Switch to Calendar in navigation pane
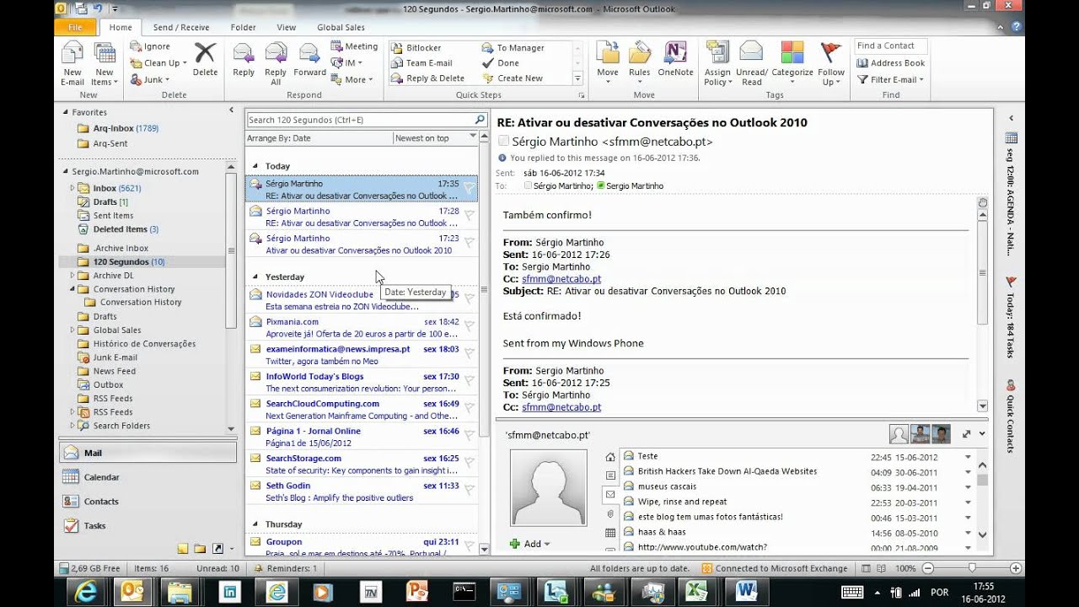1079x607 pixels. (148, 477)
